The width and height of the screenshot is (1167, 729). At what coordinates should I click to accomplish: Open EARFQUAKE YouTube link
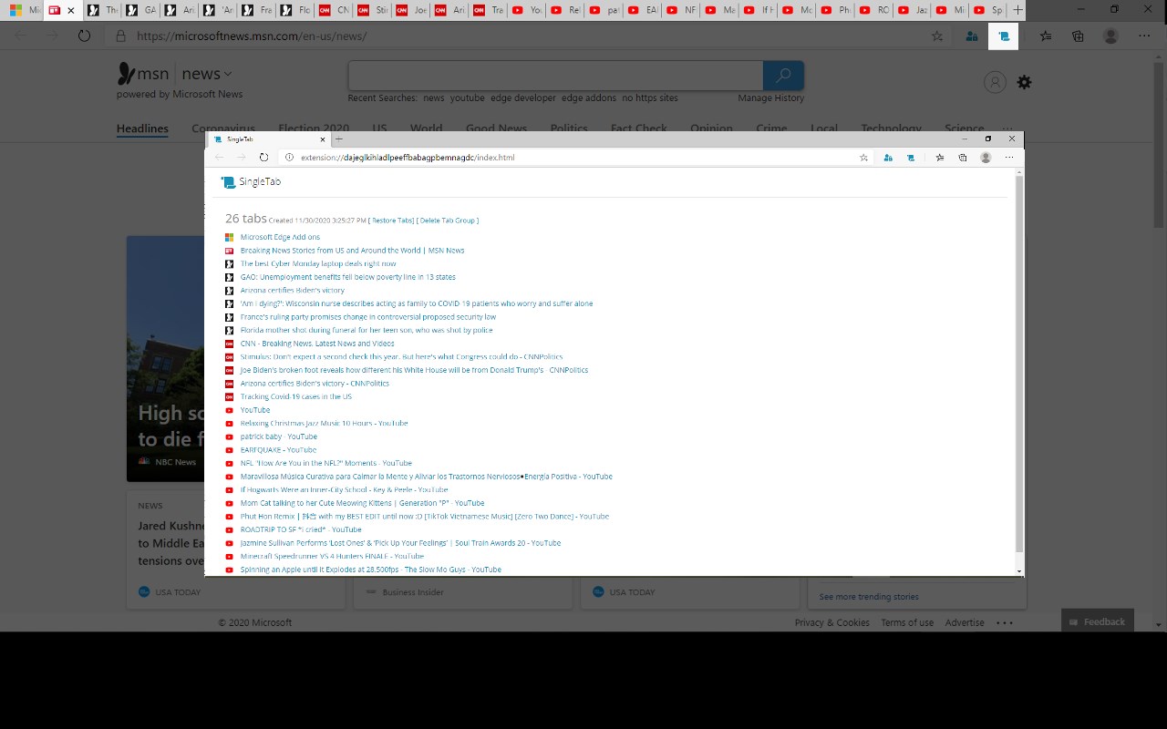pos(278,449)
